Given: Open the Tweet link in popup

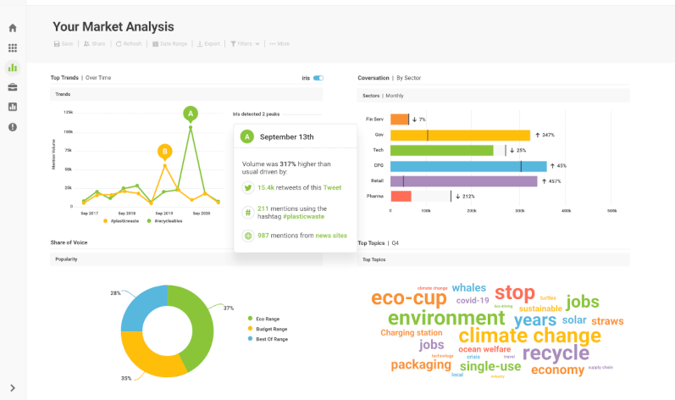Looking at the screenshot, I should (332, 187).
